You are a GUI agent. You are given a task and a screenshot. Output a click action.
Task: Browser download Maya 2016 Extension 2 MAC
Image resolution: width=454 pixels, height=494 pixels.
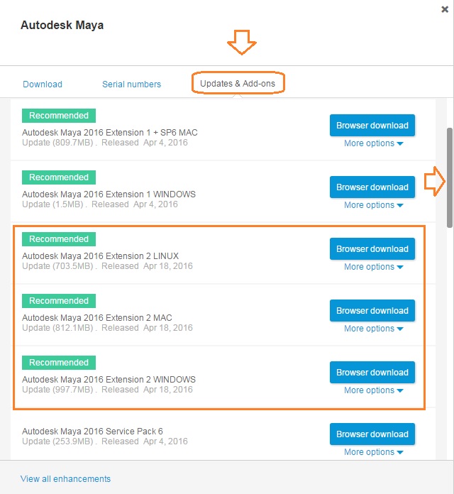click(x=372, y=311)
